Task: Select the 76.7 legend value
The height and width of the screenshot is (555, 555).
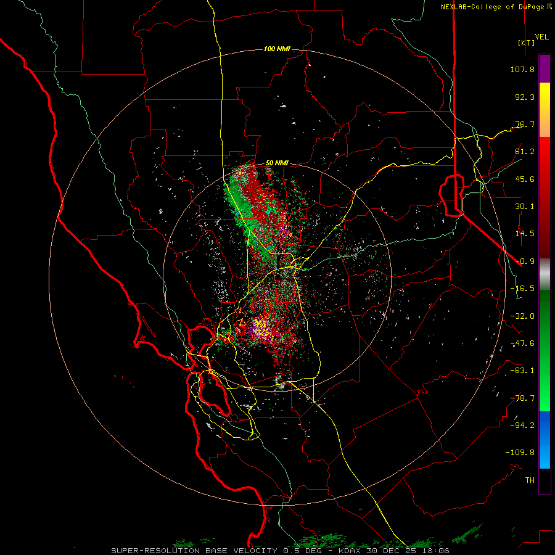Action: tap(525, 124)
